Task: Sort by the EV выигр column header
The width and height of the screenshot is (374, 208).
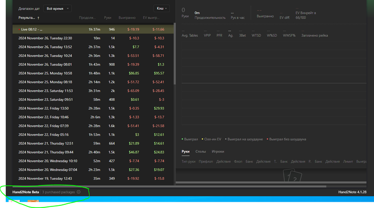Action: coord(151,18)
